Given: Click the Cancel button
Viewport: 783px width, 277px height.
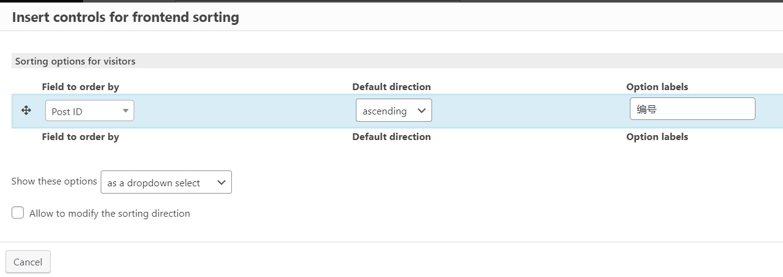Looking at the screenshot, I should [28, 262].
